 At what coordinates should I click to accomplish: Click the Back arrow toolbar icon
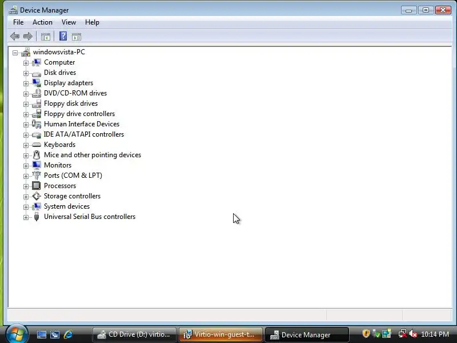pyautogui.click(x=15, y=37)
